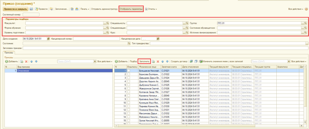Tick the В выписку checkbox for Колпаков Захар

point(129,92)
